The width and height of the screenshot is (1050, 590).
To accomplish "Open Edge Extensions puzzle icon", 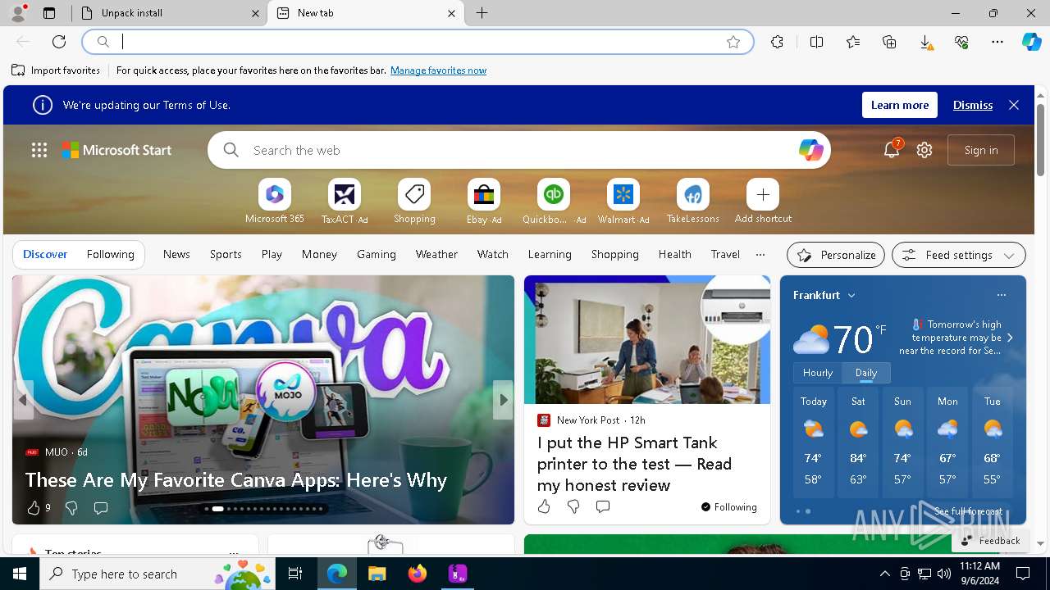I will click(x=777, y=42).
